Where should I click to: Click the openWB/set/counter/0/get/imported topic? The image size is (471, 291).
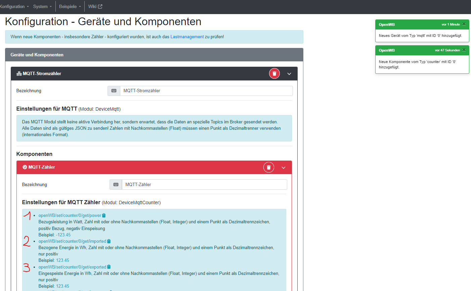click(x=72, y=241)
